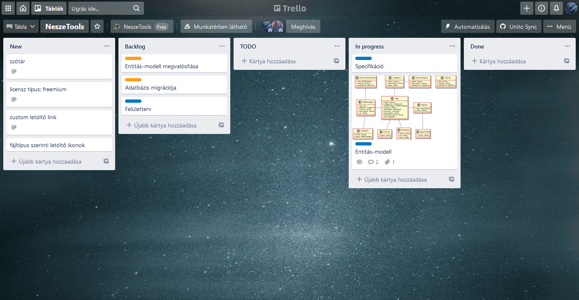The image size is (579, 300).
Task: Click orange label on Adatbázis migrációja
Action: (x=133, y=80)
